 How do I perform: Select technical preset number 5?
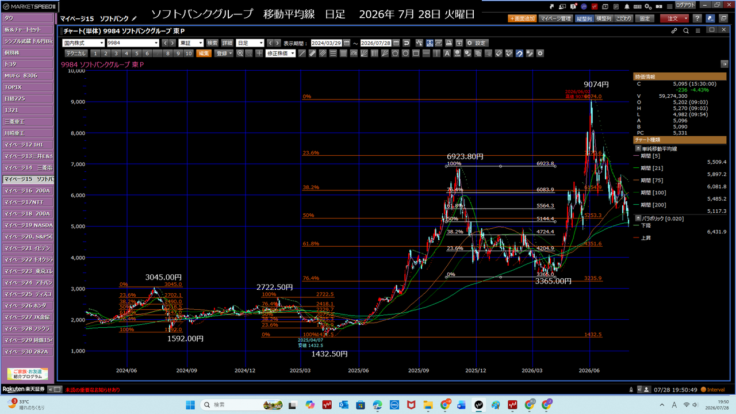pos(137,53)
